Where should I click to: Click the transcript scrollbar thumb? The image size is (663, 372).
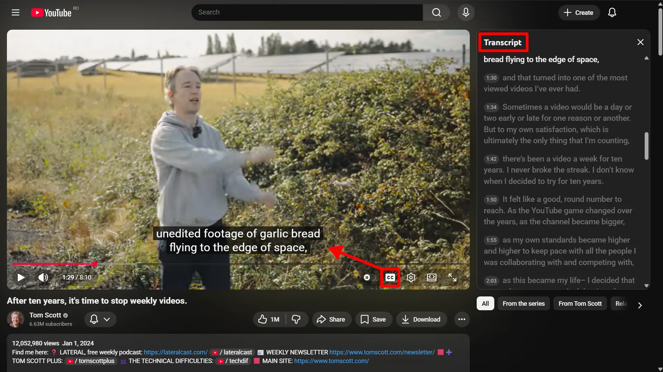[646, 146]
